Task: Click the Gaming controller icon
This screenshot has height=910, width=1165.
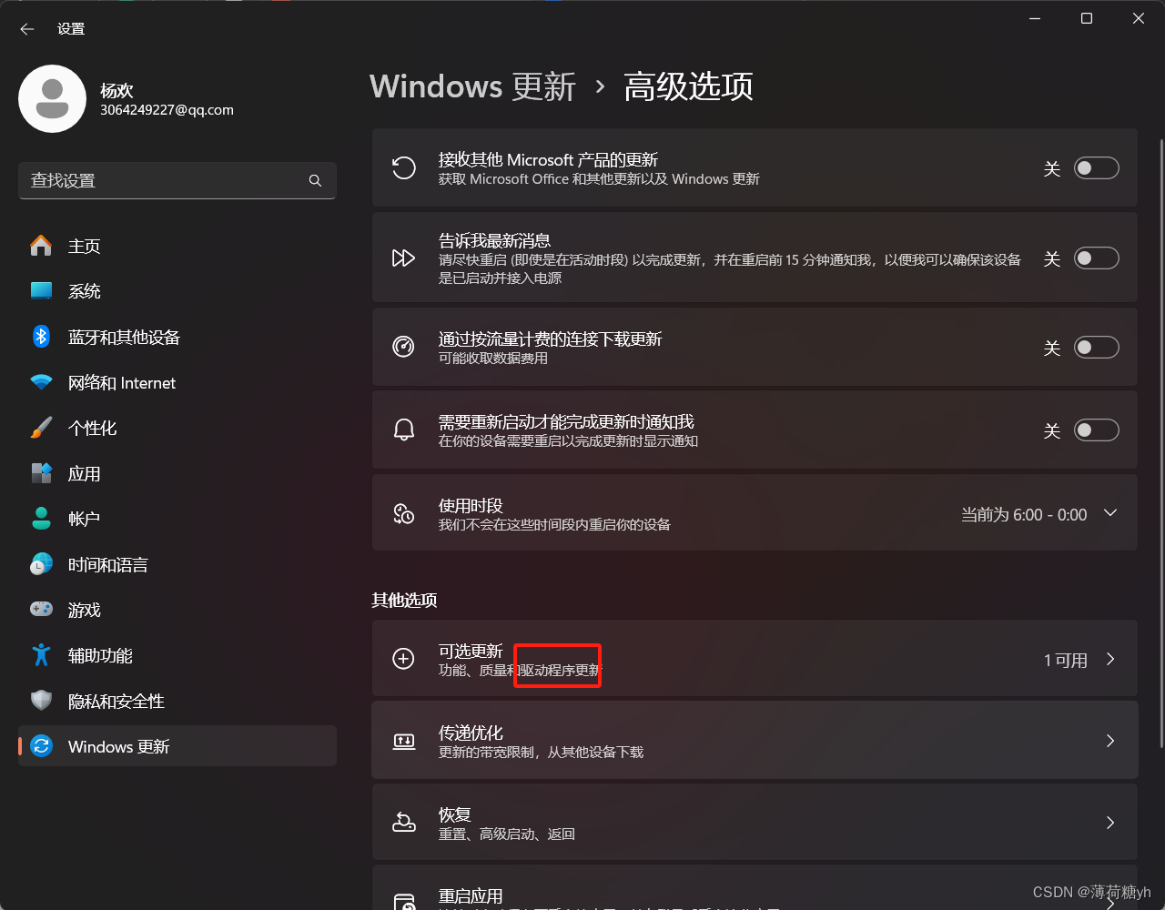Action: [x=41, y=610]
